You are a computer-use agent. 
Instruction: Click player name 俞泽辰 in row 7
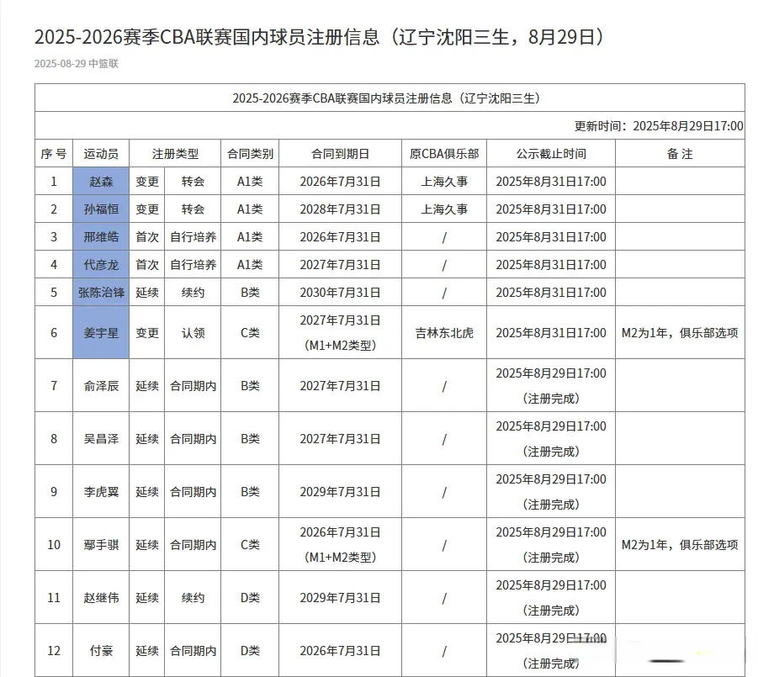(x=101, y=386)
